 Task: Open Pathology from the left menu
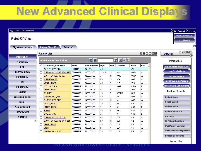coord(22,77)
